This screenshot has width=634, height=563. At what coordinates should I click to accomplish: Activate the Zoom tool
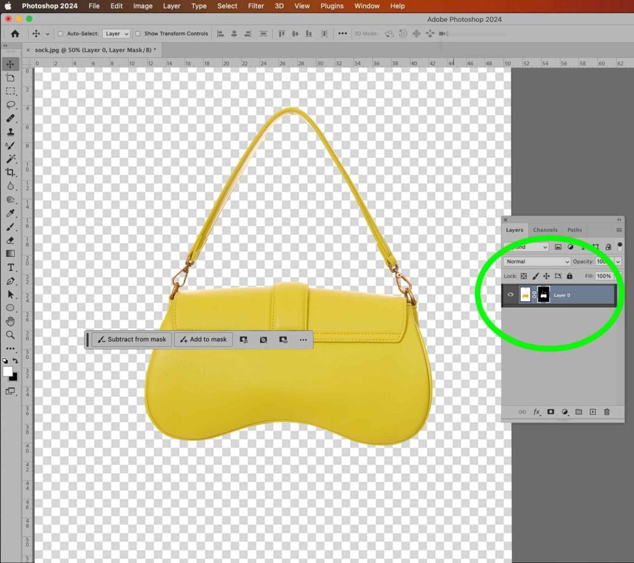click(x=9, y=335)
